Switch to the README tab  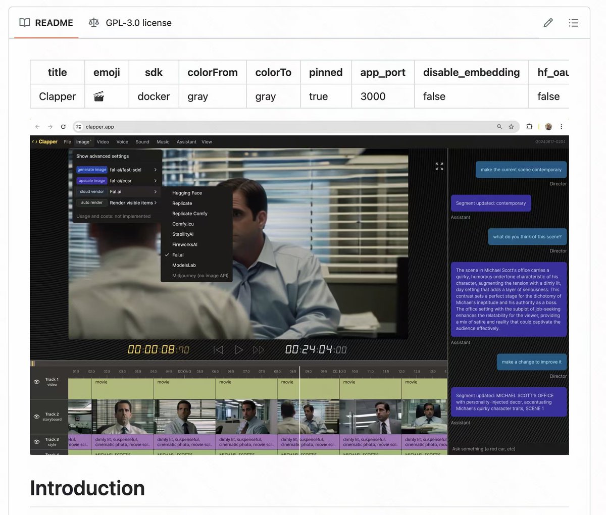pos(46,23)
